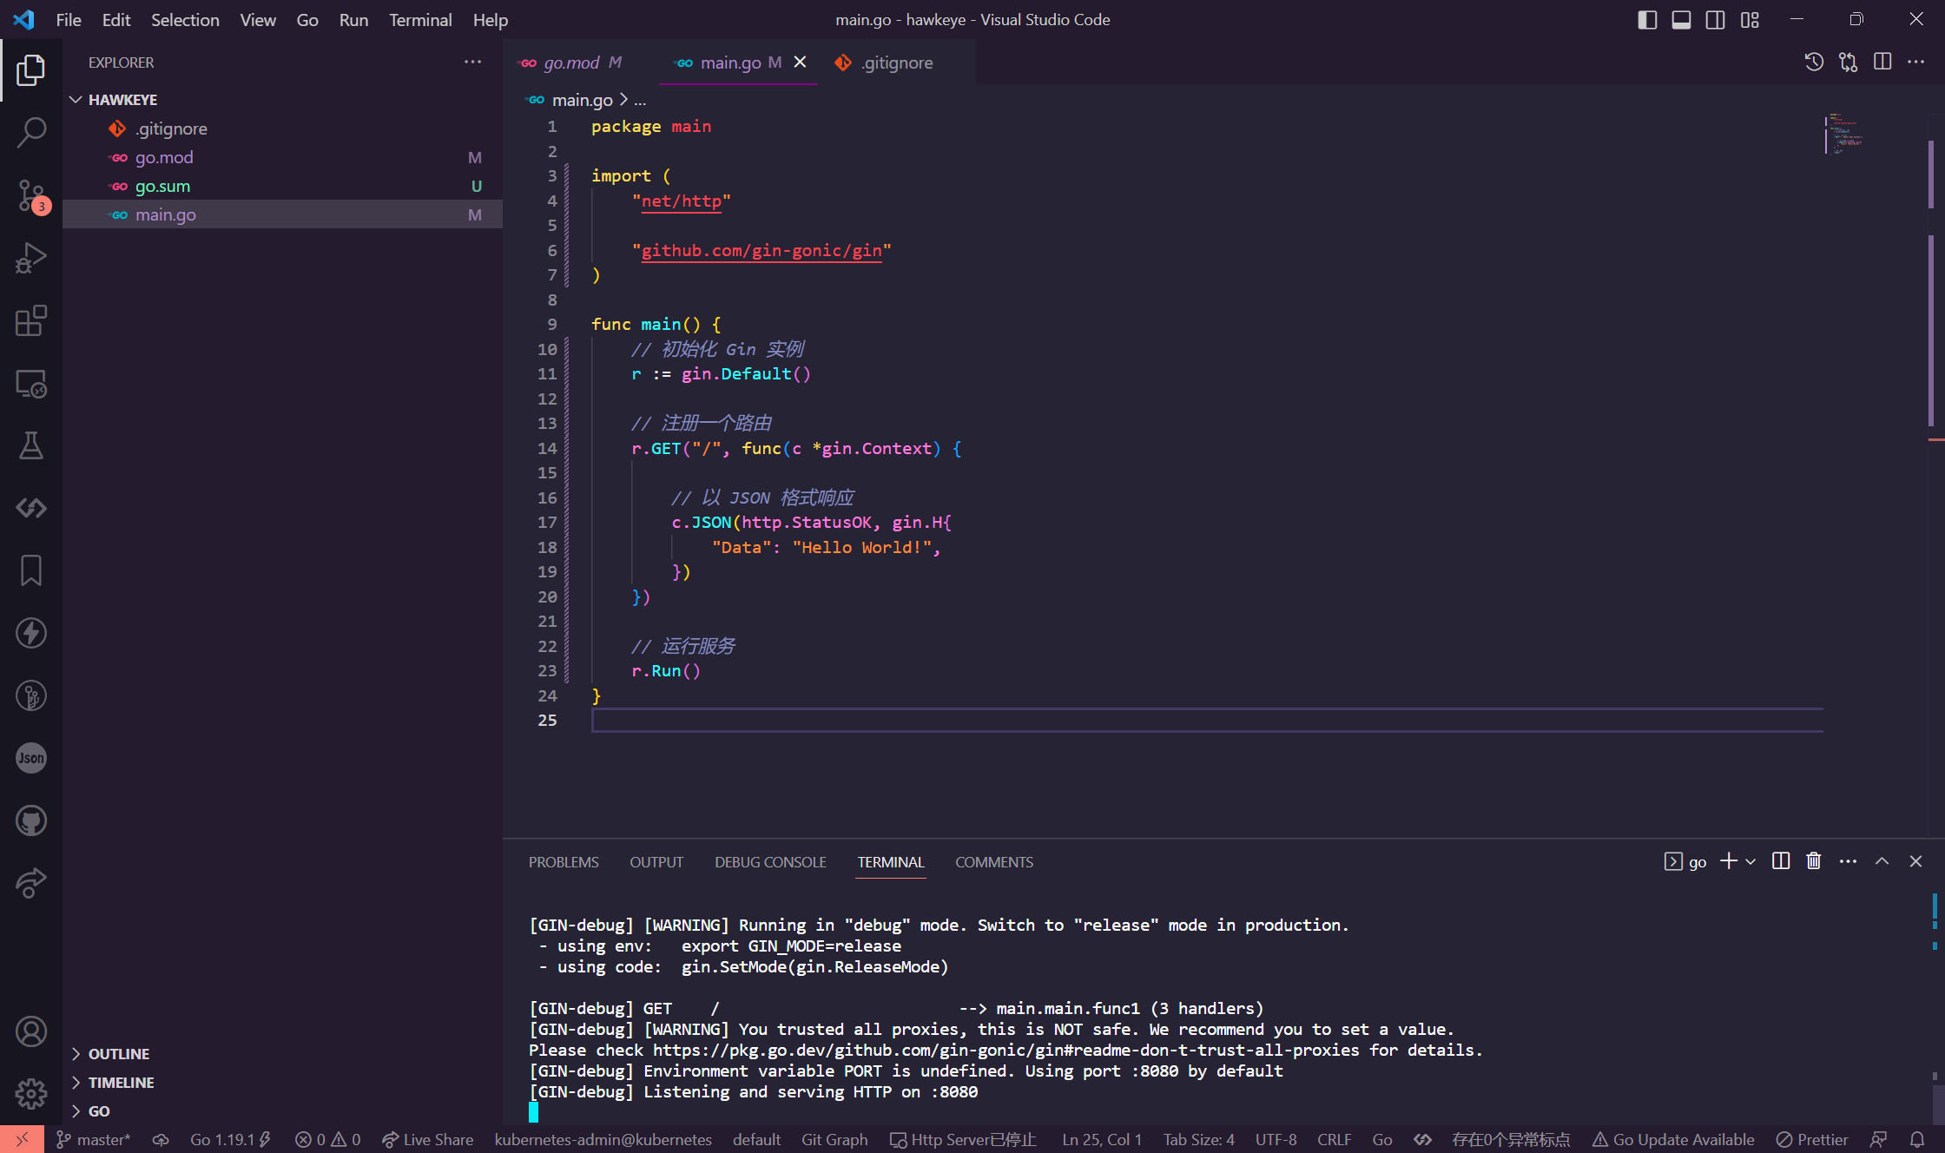Viewport: 1945px width, 1153px height.
Task: Click Tab Size: 4 in status bar
Action: tap(1198, 1140)
